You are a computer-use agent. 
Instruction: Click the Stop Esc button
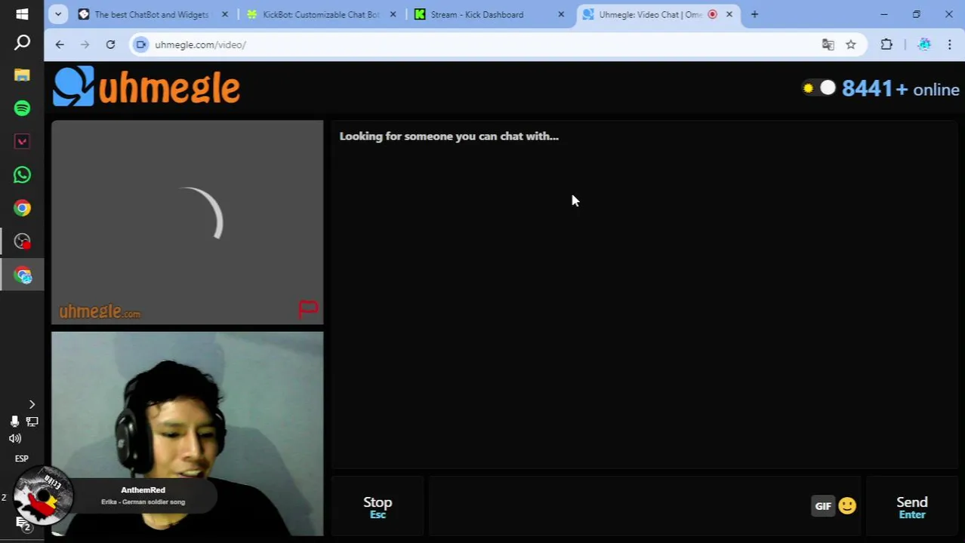click(x=378, y=507)
